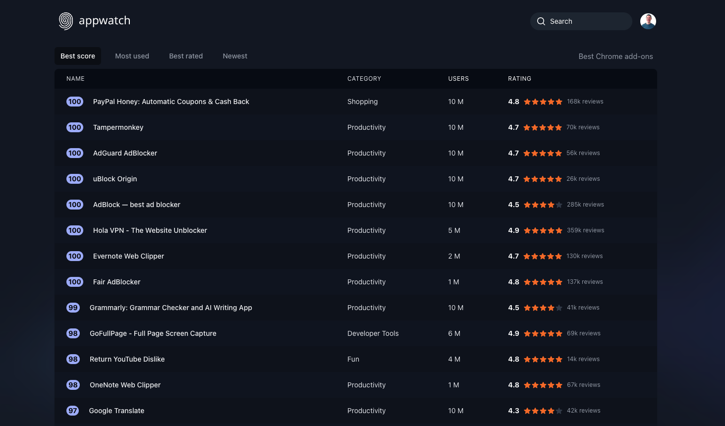The width and height of the screenshot is (725, 426).
Task: Click score badge 99 for Grammarly
Action: [73, 308]
